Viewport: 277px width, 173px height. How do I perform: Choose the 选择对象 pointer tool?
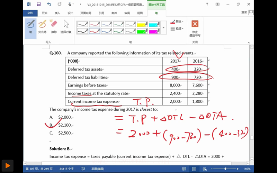click(66, 27)
